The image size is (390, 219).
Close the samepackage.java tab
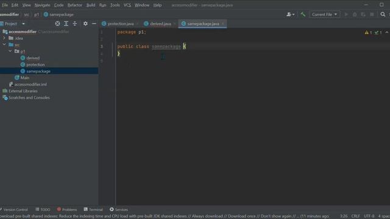point(223,24)
